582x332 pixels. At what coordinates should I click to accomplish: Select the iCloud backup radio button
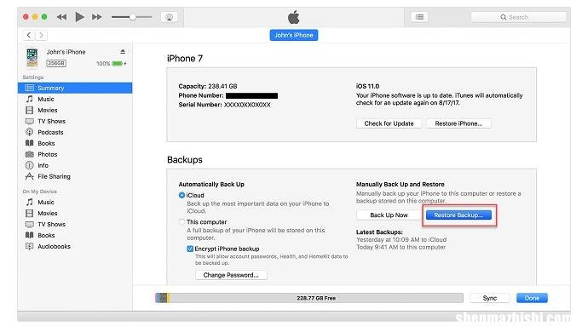[x=182, y=195]
